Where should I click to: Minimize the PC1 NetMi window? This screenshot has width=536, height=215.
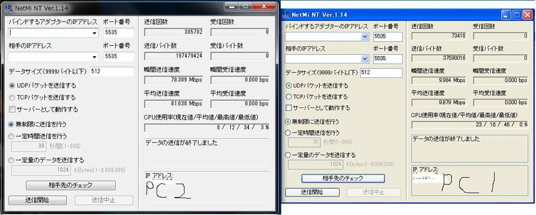pos(506,15)
